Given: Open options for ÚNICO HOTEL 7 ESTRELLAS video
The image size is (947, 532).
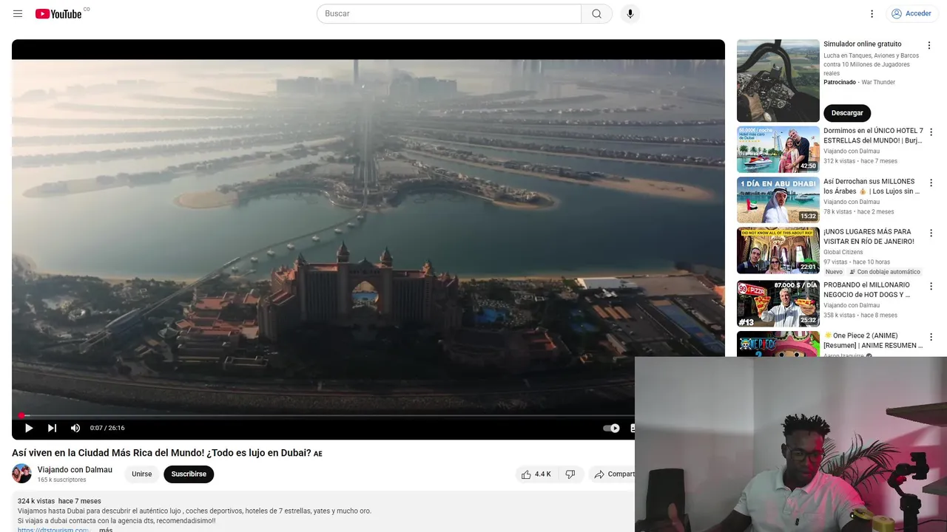Looking at the screenshot, I should 931,132.
